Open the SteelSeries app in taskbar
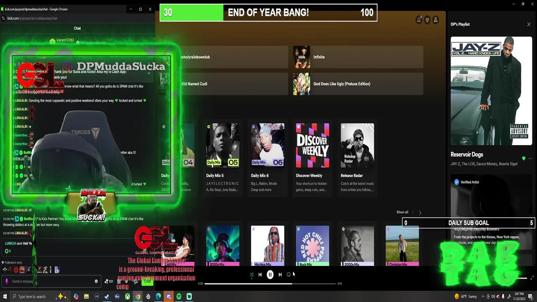Image resolution: width=537 pixels, height=302 pixels. [x=148, y=297]
